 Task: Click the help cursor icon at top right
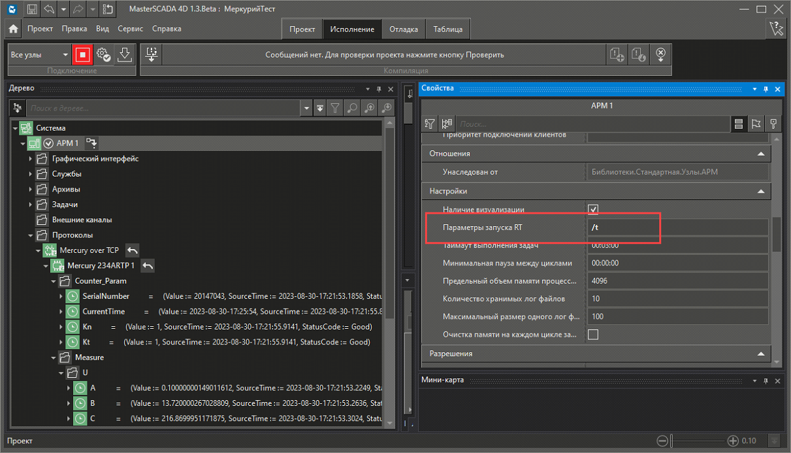(x=776, y=29)
